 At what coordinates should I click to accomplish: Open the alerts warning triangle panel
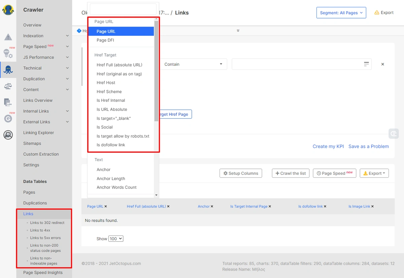point(7,37)
